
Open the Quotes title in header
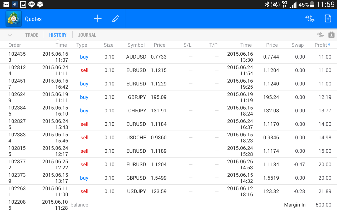click(33, 19)
